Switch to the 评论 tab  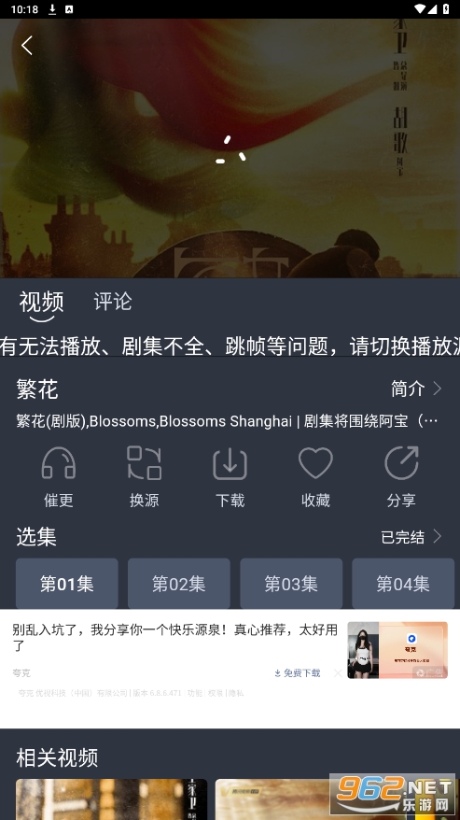point(112,302)
